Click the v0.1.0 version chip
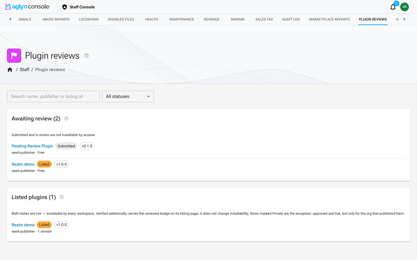 pos(87,146)
